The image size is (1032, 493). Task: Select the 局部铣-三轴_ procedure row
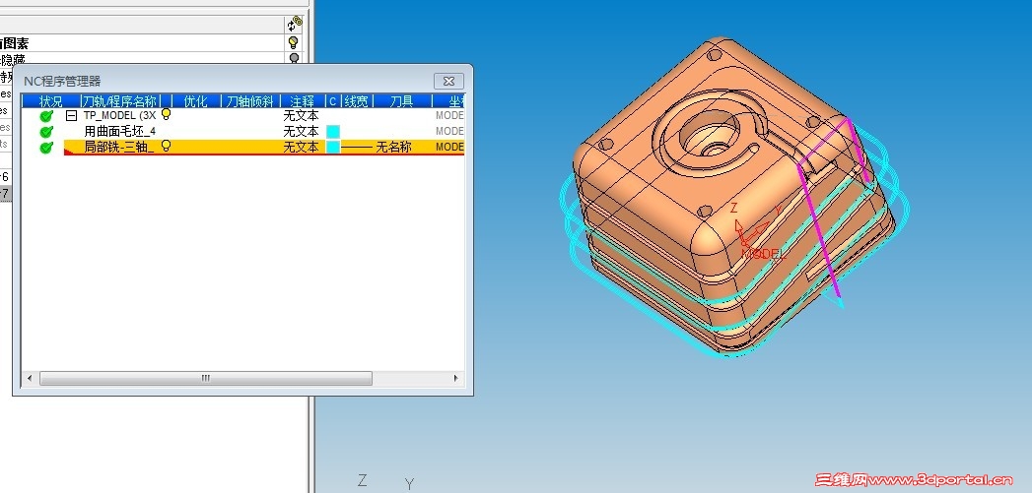[x=119, y=147]
